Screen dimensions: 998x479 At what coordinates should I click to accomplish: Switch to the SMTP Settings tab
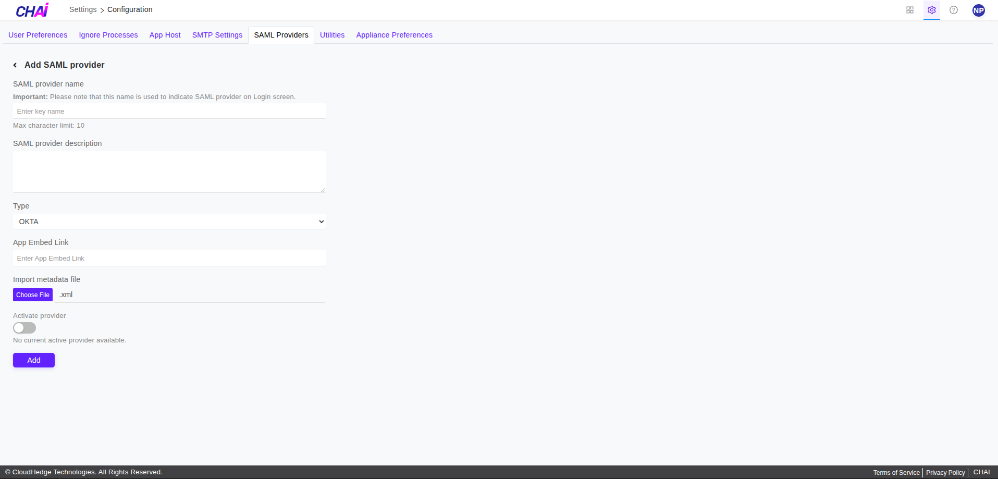coord(217,34)
